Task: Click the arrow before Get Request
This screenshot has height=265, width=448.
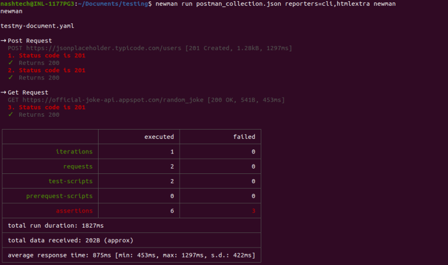Action: pos(3,92)
